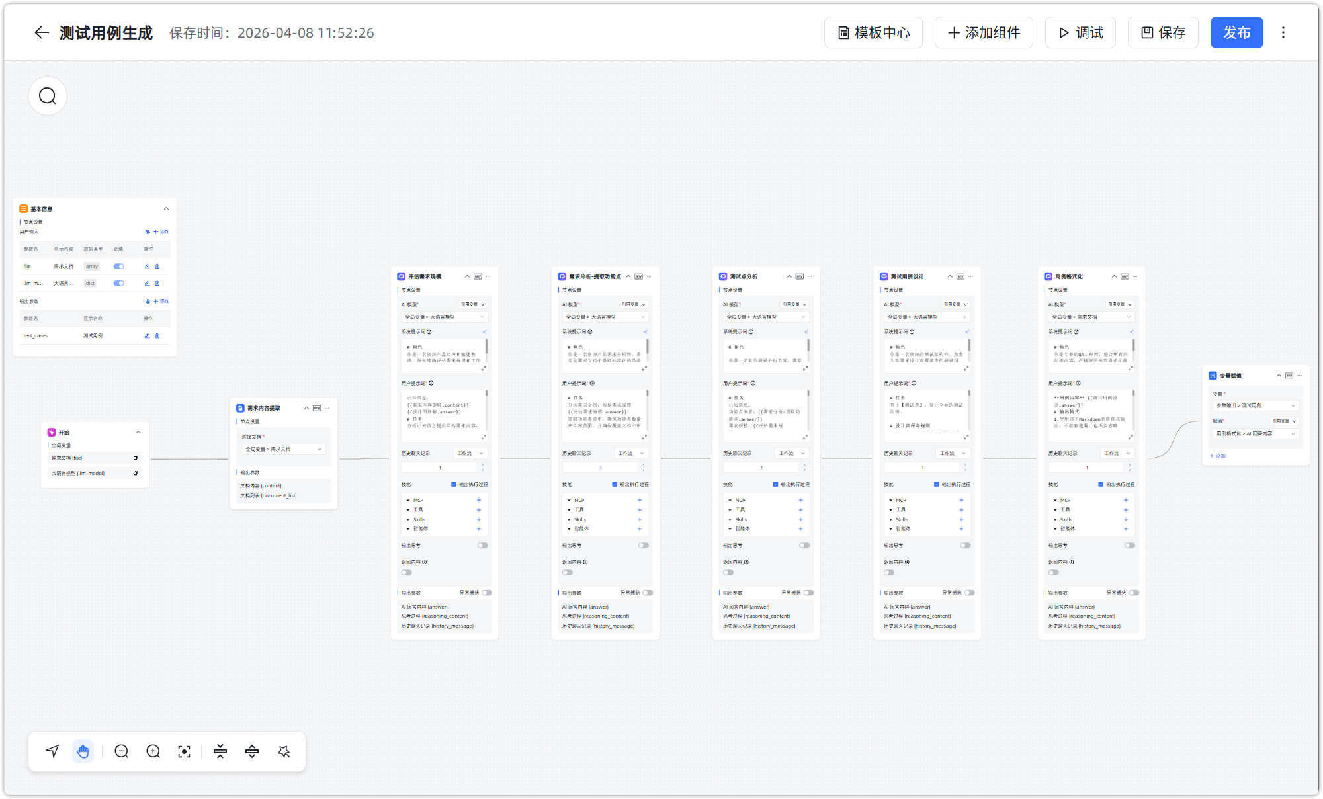Open 历史聊天记录 工作流 dropdown in 测试点分析
This screenshot has height=799, width=1323.
click(x=790, y=454)
